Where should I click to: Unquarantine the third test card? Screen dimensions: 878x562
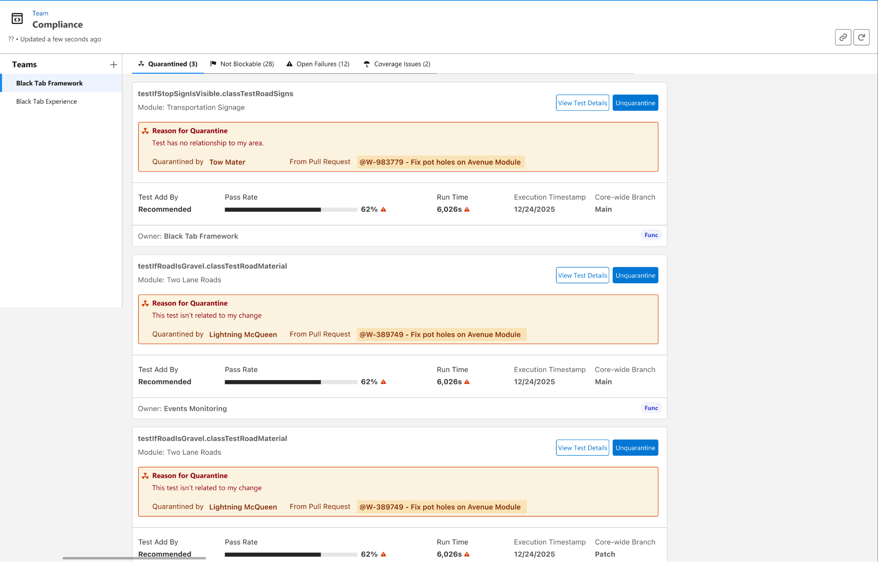(635, 448)
